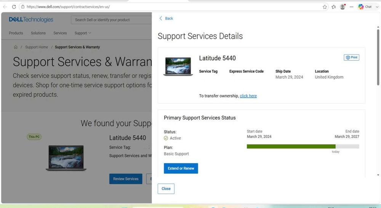
Task: Open the Solutions menu
Action: click(x=38, y=33)
